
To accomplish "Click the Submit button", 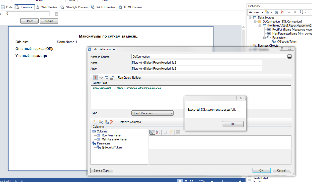I will coord(49,21).
